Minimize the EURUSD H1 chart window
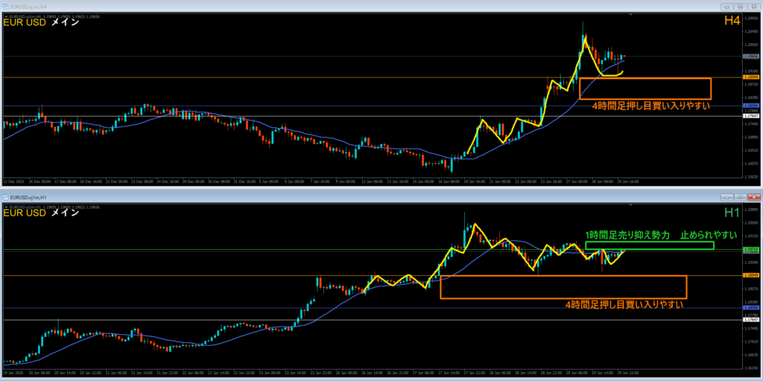 [726, 197]
